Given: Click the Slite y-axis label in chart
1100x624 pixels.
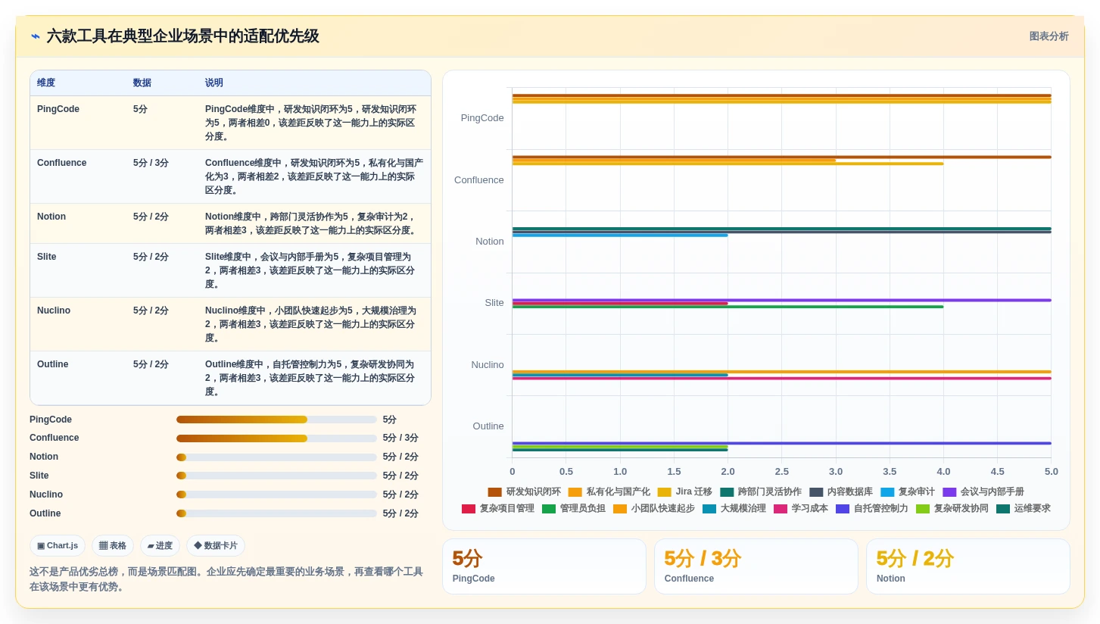Looking at the screenshot, I should click(x=494, y=303).
